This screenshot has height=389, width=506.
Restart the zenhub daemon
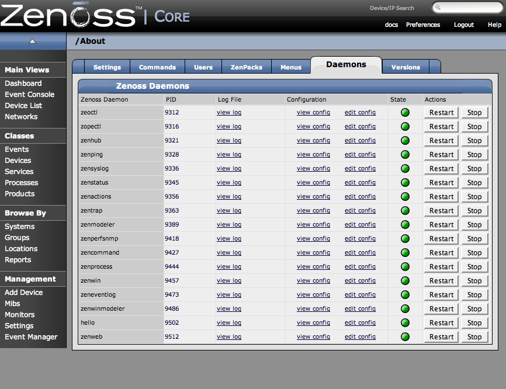point(441,141)
